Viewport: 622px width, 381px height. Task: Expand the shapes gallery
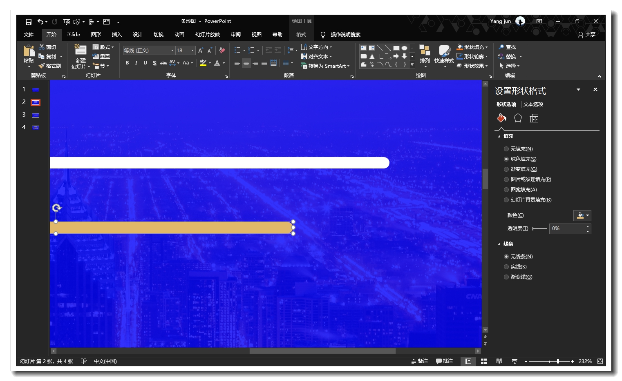click(412, 64)
